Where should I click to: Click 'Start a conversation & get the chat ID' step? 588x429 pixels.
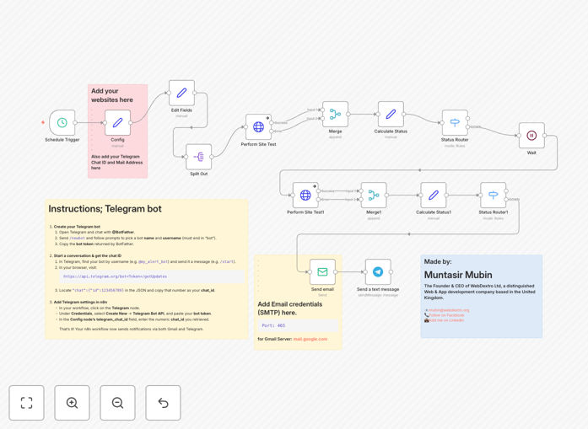(x=88, y=255)
